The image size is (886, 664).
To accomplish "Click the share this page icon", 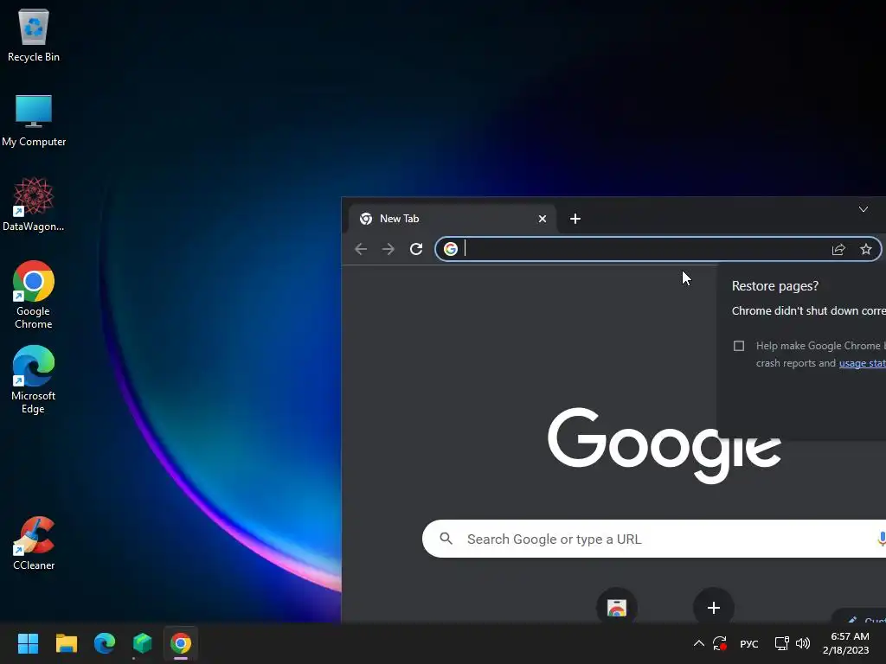I will (x=838, y=249).
